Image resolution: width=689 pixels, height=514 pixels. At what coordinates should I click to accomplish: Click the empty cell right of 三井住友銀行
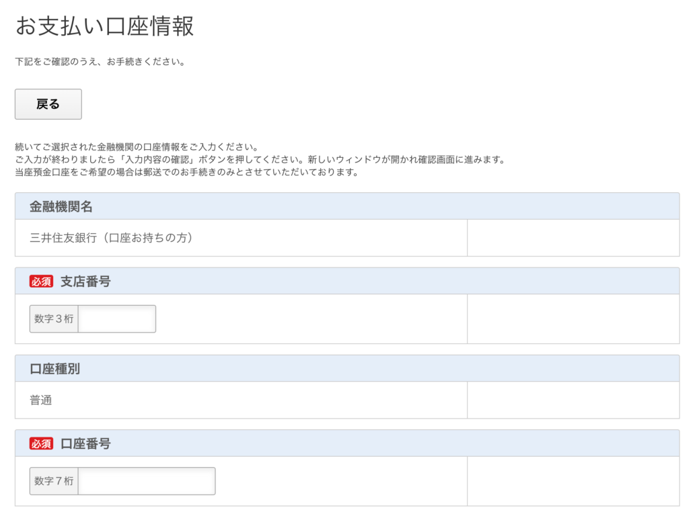(x=573, y=238)
